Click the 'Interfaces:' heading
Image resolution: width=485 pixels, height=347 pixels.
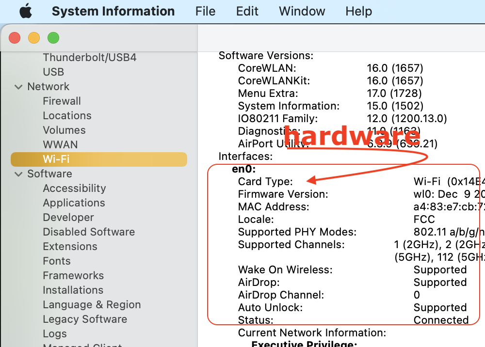245,157
